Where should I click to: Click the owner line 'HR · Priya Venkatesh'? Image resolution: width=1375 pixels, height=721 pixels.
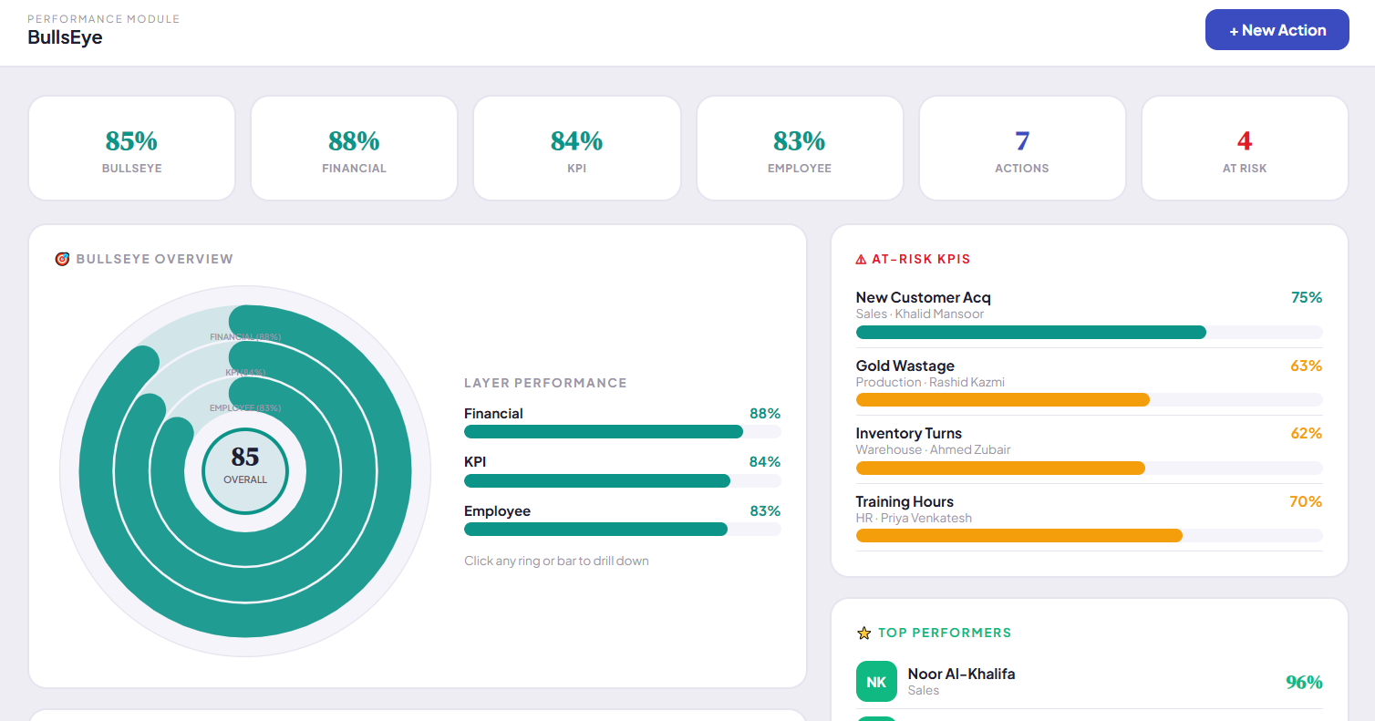914,519
